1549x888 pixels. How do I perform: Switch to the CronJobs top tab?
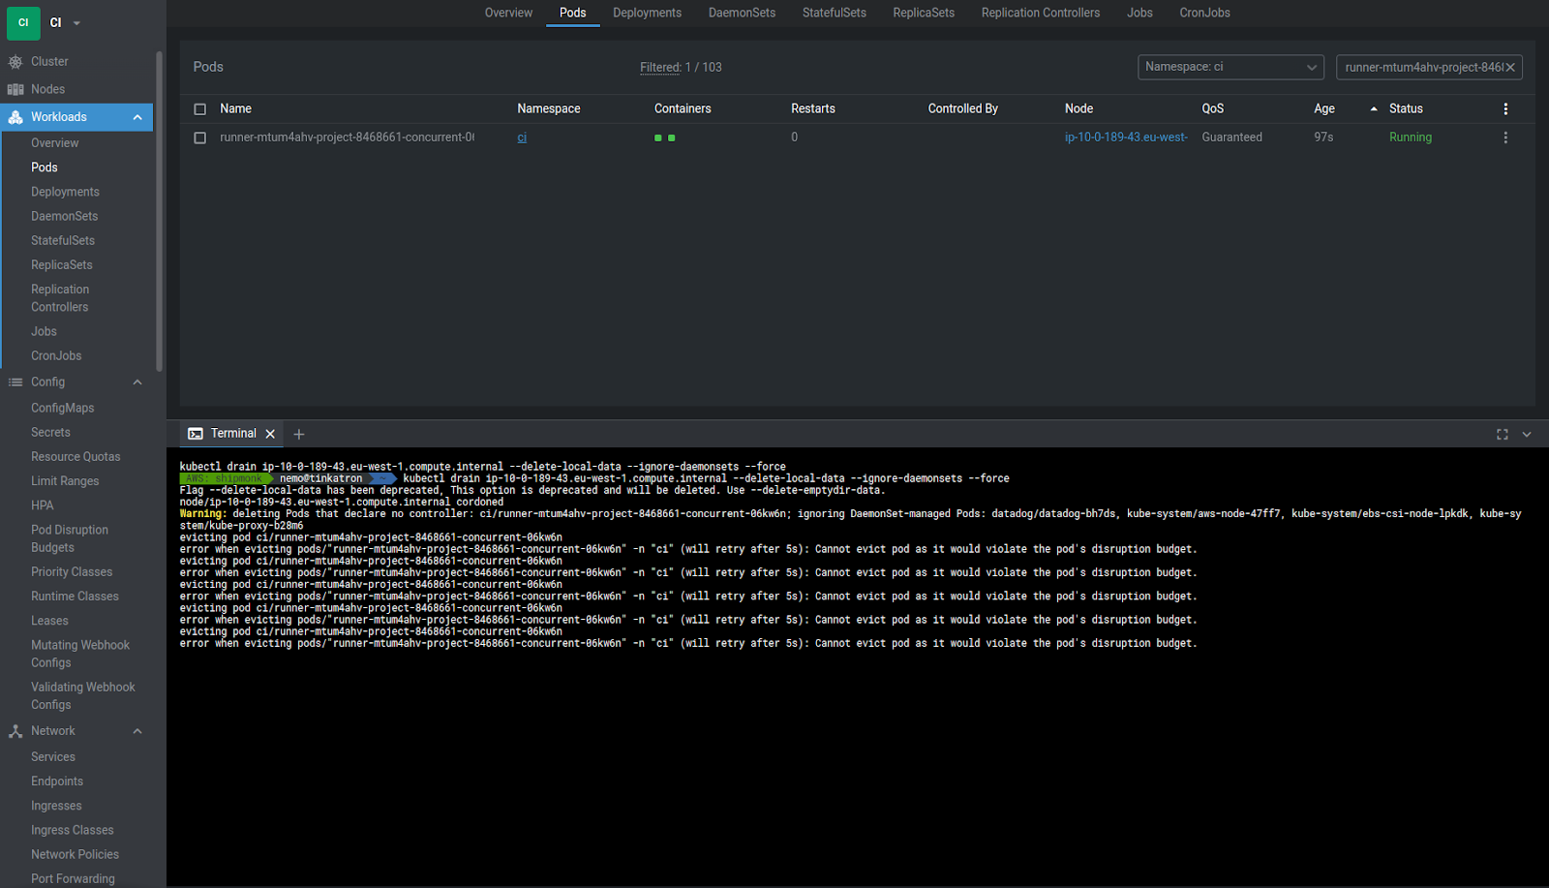pyautogui.click(x=1204, y=13)
